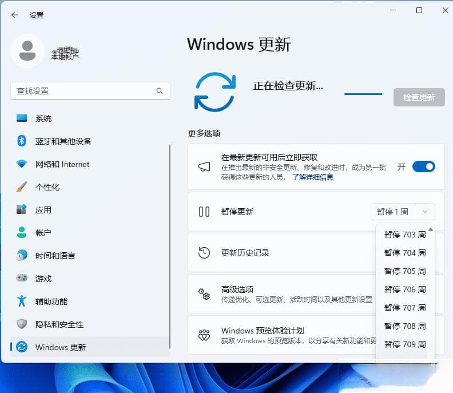The image size is (453, 393).
Task: Click the dropdown list scroll-up arrow
Action: (x=431, y=229)
